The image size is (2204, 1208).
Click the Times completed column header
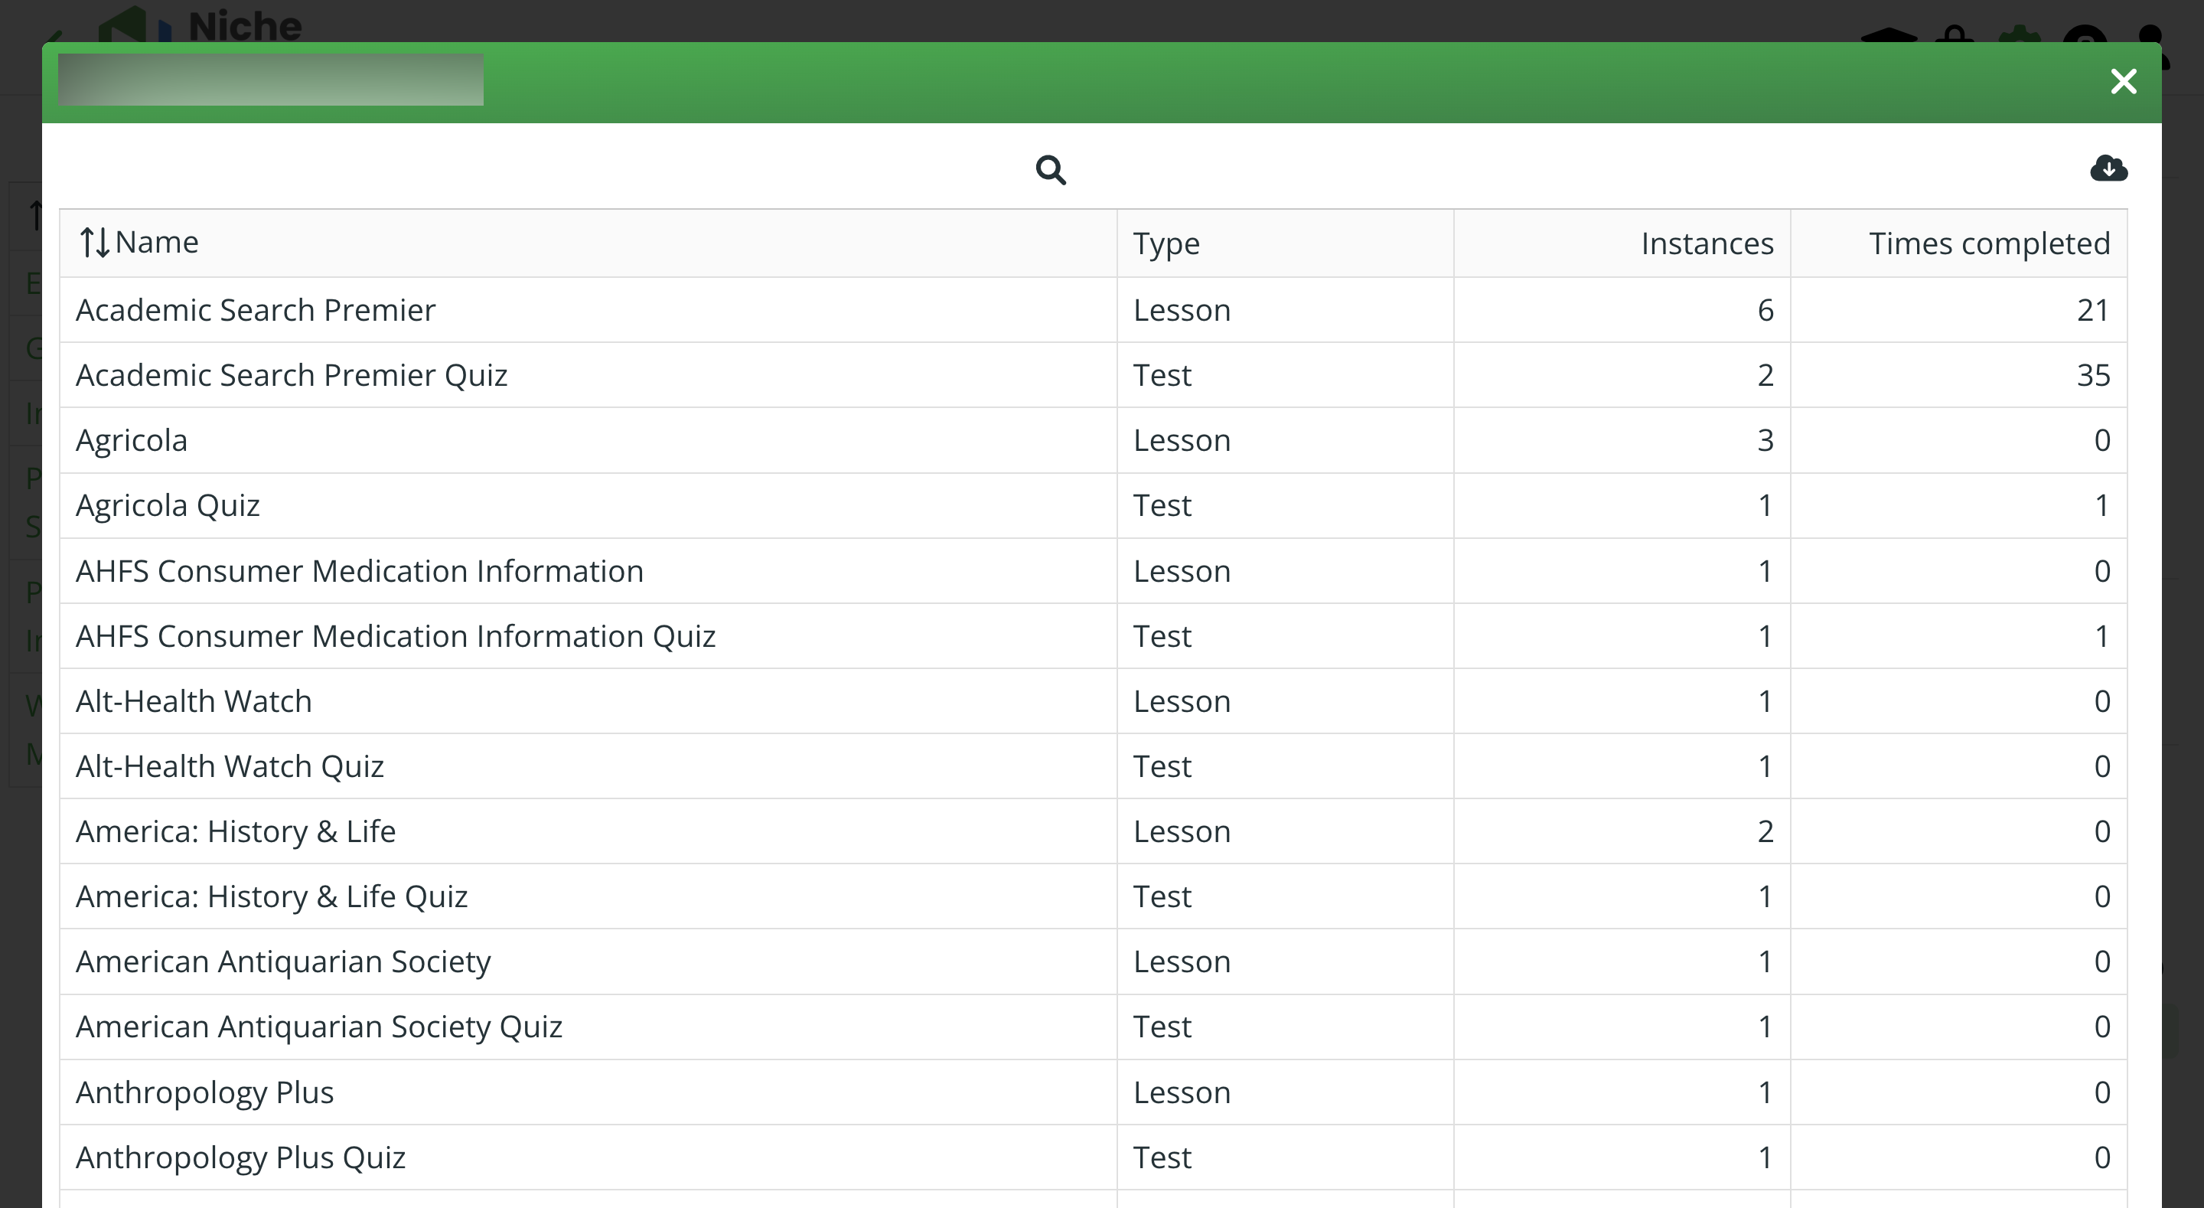coord(1989,244)
